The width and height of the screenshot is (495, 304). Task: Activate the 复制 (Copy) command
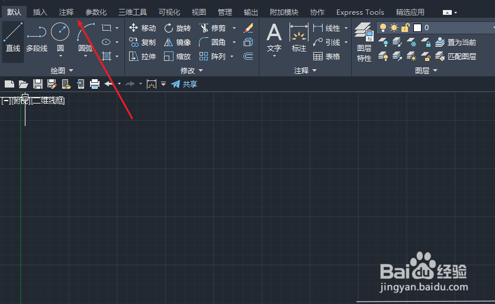(x=142, y=42)
